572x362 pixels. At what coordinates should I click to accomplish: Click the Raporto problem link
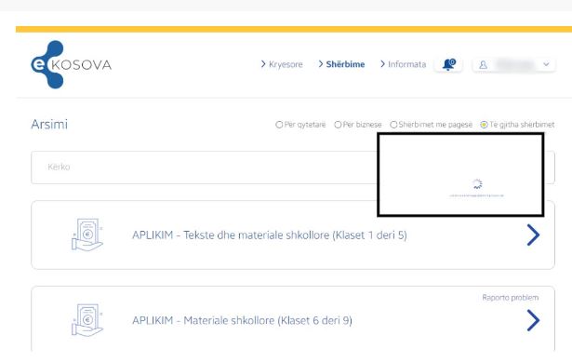point(511,298)
